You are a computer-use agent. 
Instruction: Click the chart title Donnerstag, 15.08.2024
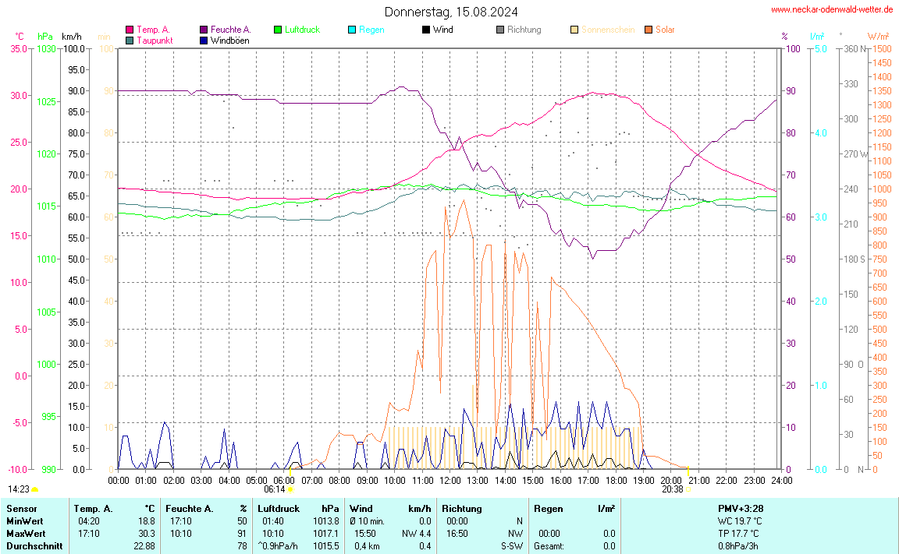coord(450,12)
